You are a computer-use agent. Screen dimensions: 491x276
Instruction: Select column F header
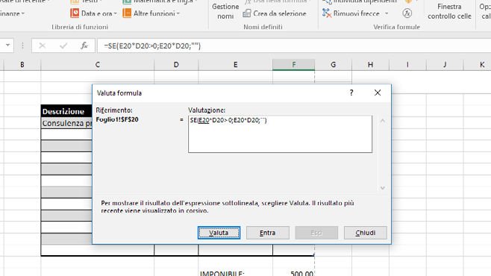tap(293, 65)
